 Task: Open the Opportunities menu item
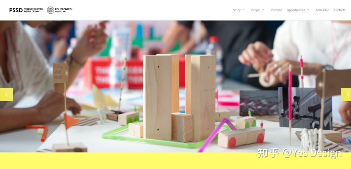(296, 10)
